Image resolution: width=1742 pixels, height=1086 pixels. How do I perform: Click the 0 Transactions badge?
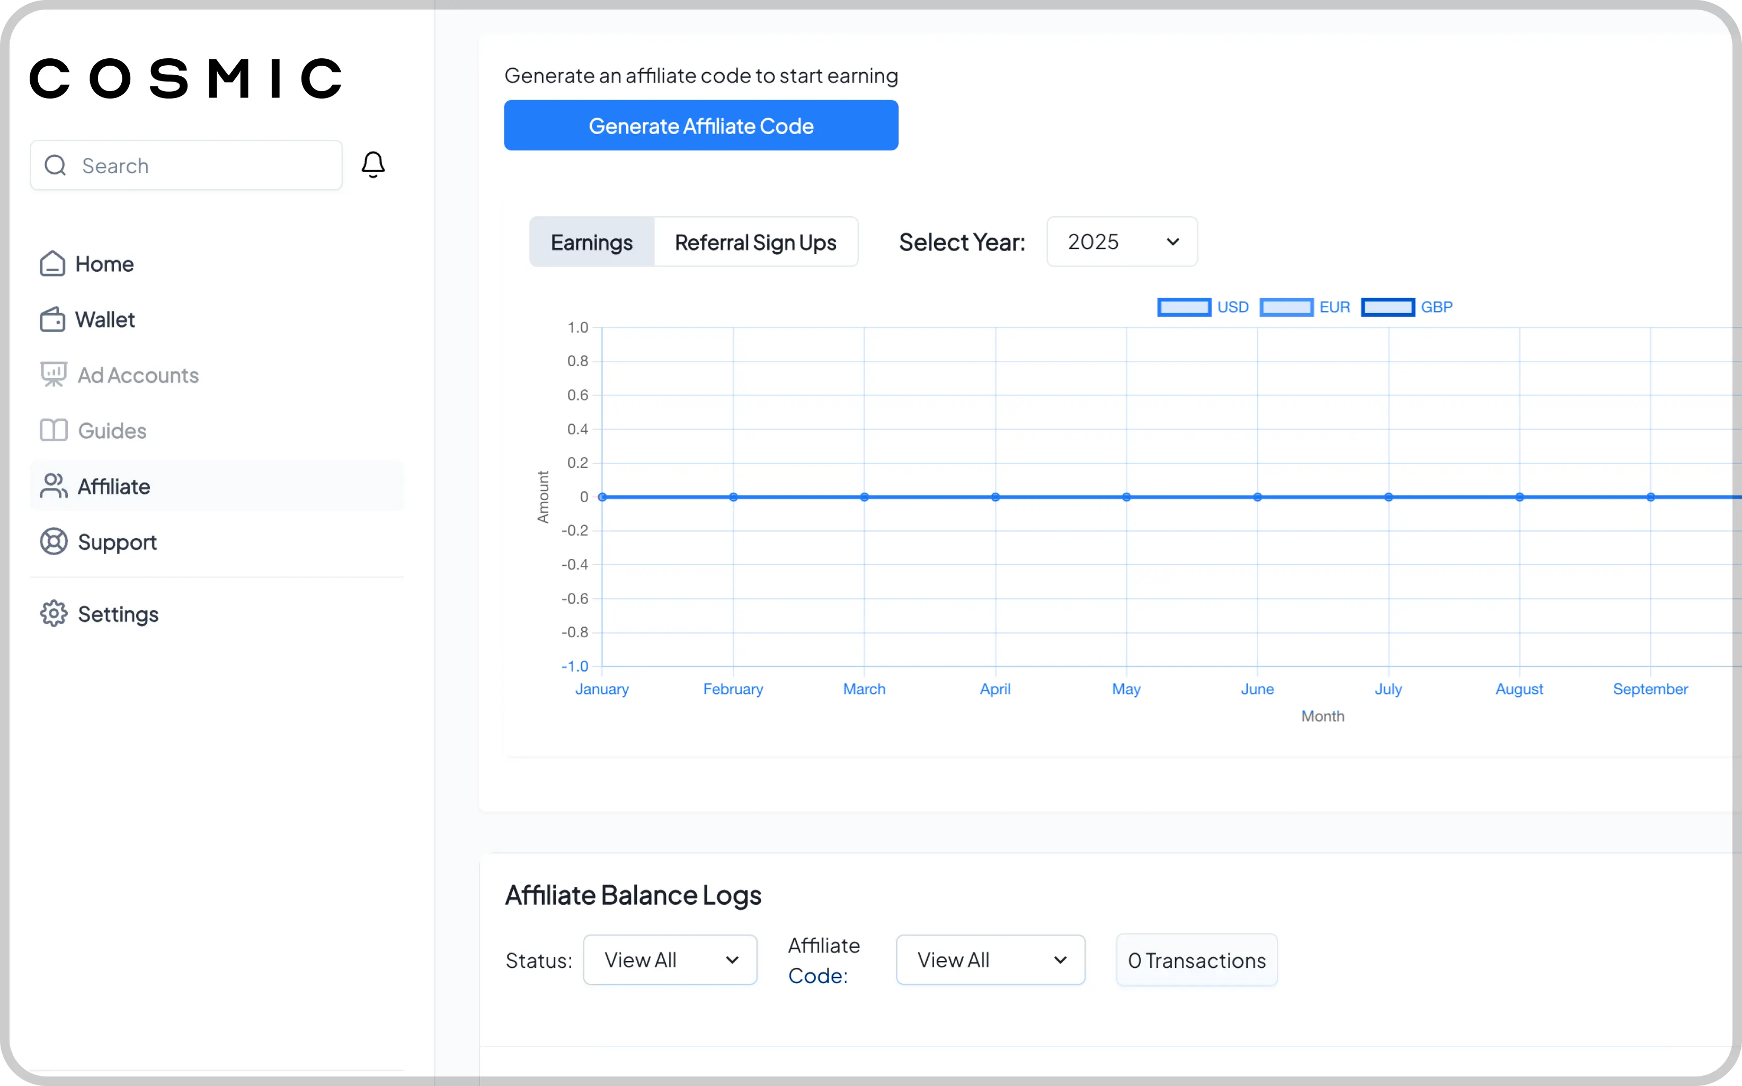point(1197,960)
